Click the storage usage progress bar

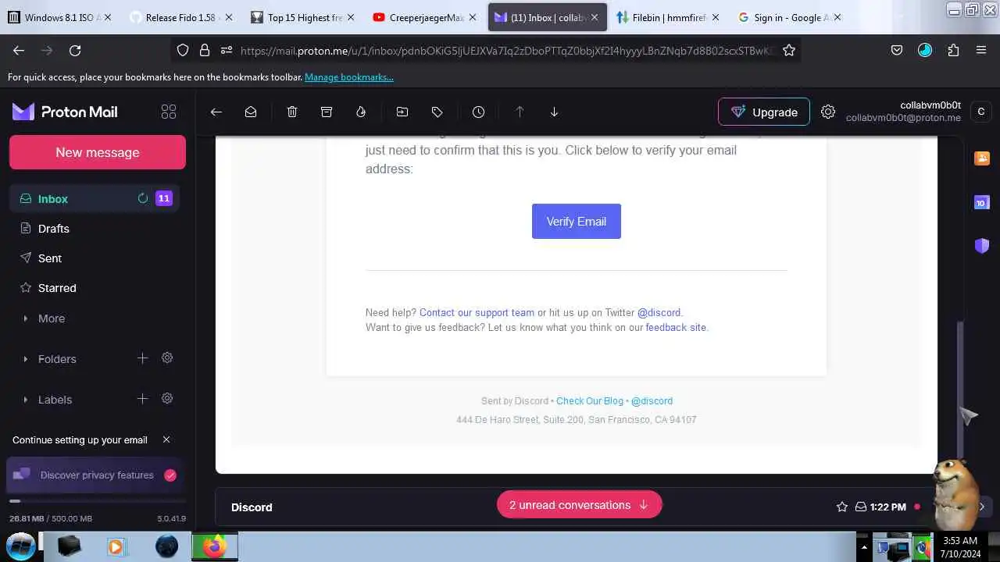[98, 501]
